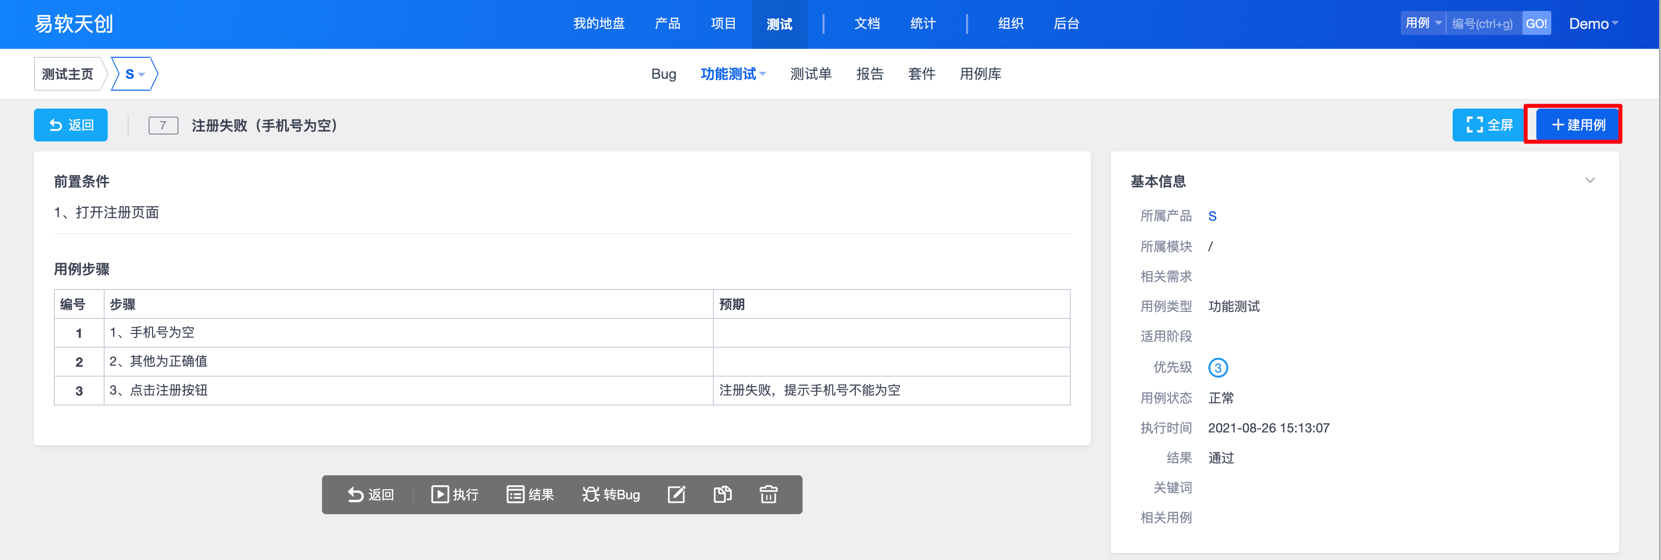Click 结果 (results) in bottom toolbar
This screenshot has width=1661, height=560.
530,494
